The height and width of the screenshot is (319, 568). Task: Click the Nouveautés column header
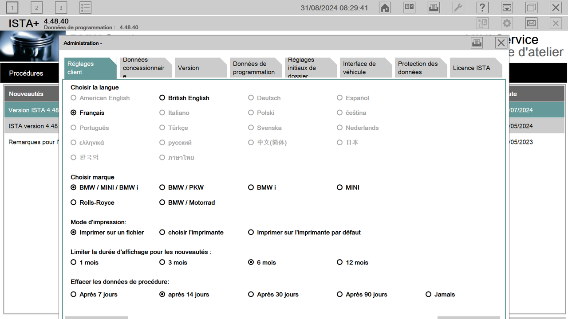[32, 94]
